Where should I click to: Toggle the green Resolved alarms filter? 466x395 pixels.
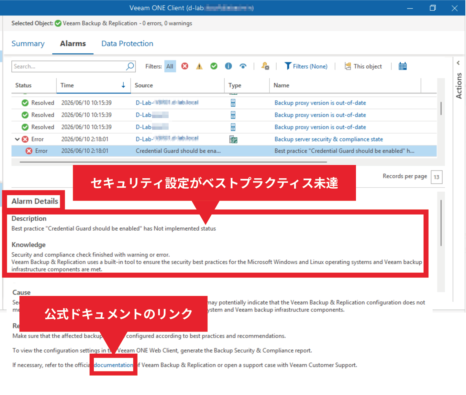(x=214, y=66)
